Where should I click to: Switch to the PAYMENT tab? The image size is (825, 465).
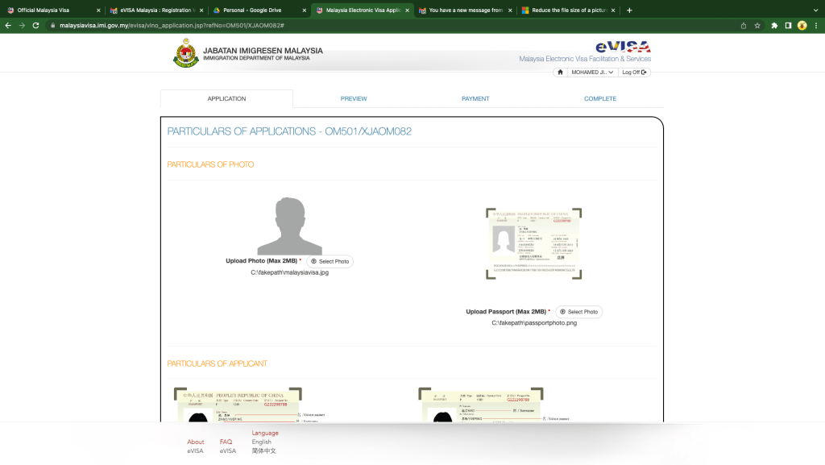pos(475,98)
